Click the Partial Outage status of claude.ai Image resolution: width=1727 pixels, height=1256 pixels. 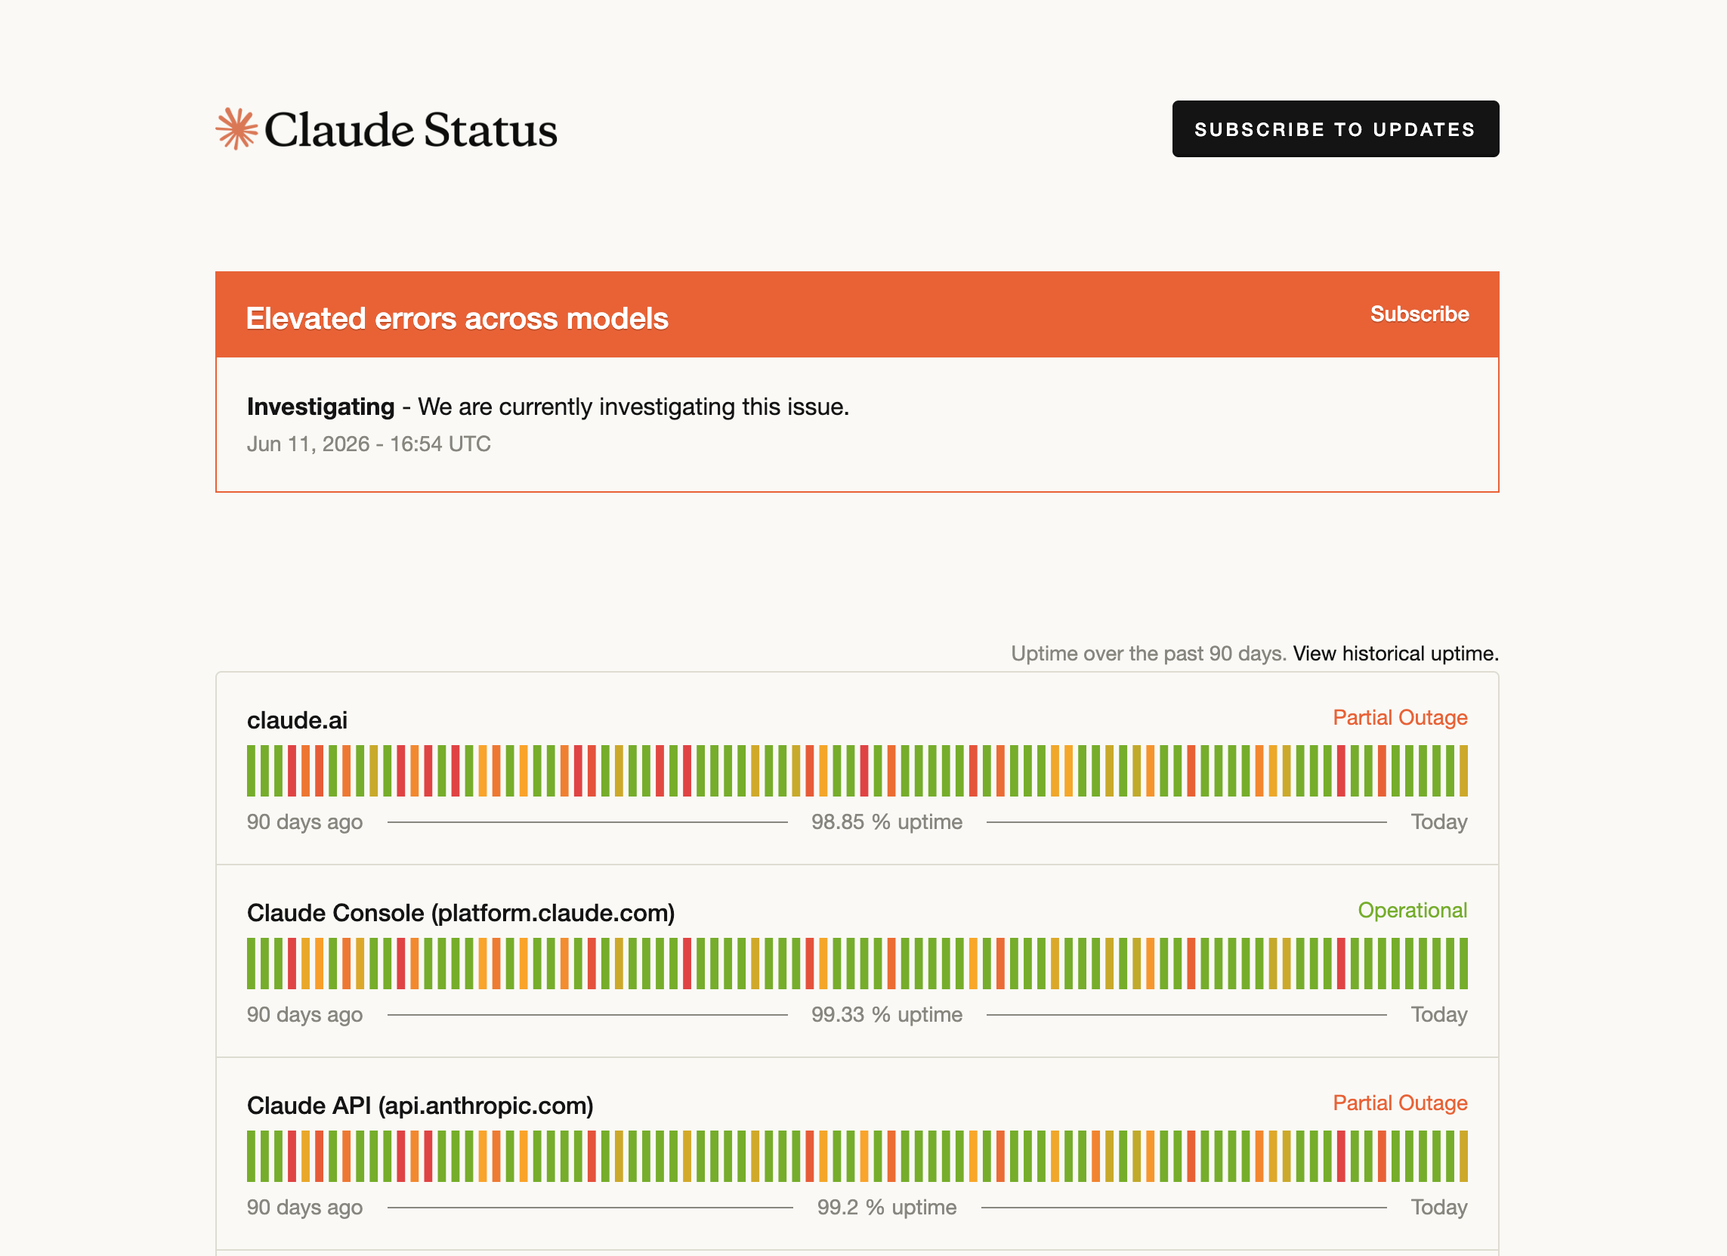click(1400, 717)
